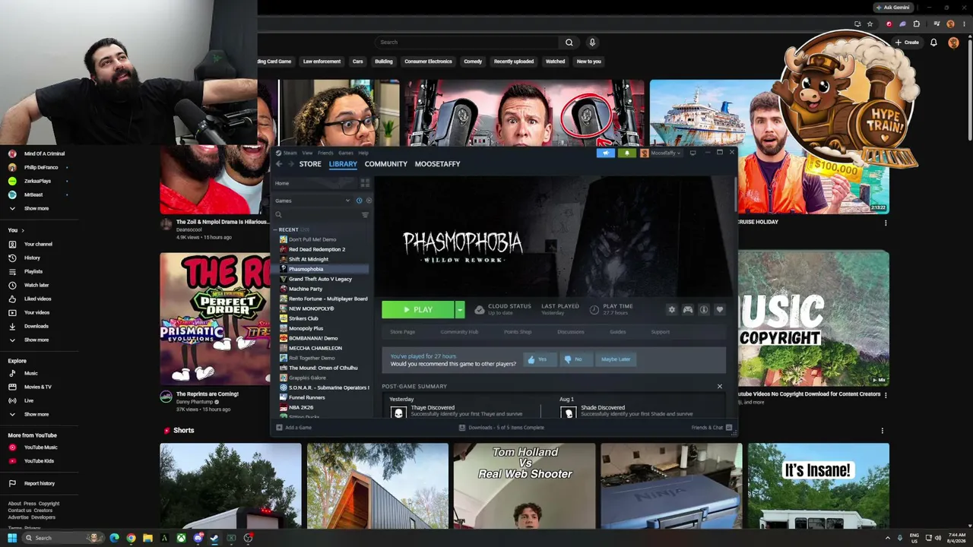This screenshot has height=547, width=973.
Task: Click Steam library search magnifier
Action: click(x=279, y=215)
